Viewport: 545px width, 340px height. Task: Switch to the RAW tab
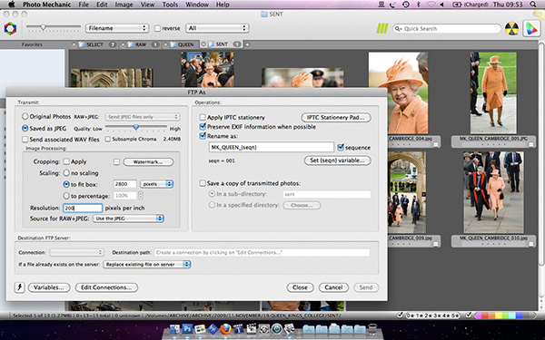pos(141,44)
